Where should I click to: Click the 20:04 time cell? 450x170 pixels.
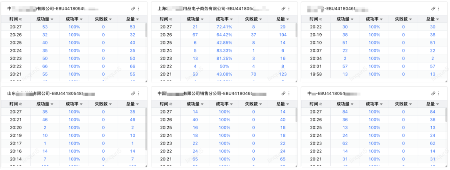[x=315, y=58]
